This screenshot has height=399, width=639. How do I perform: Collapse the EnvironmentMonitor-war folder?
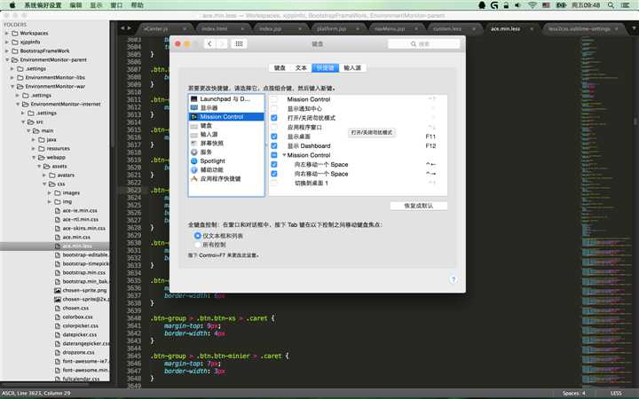[12, 87]
